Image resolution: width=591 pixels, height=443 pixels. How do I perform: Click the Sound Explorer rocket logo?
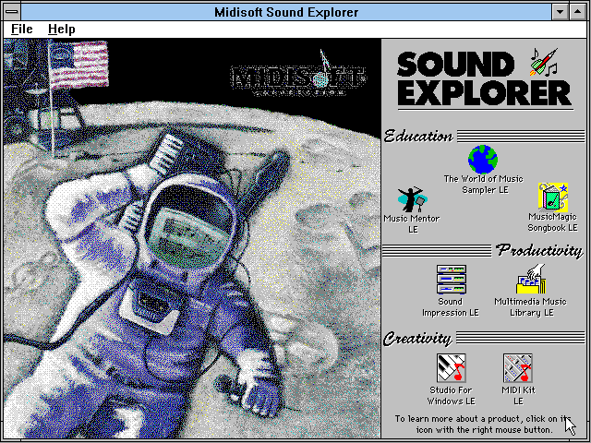pos(543,62)
